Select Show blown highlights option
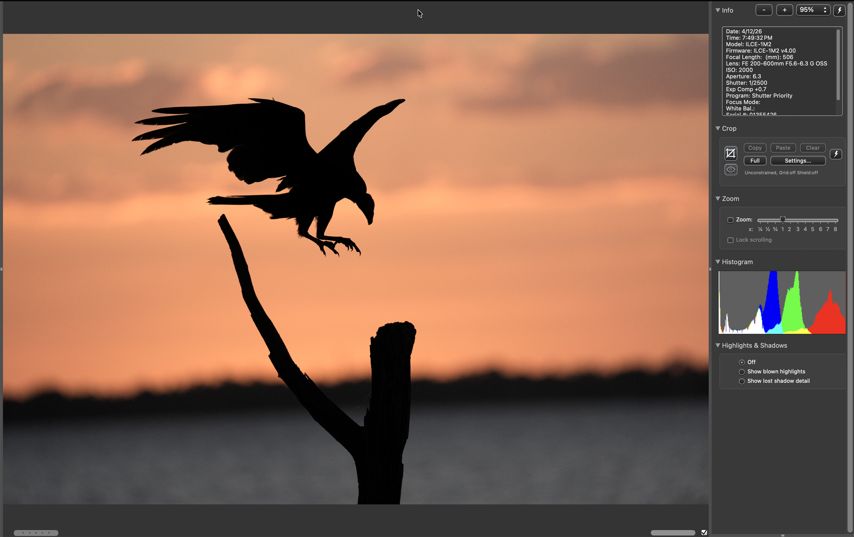 click(x=742, y=372)
